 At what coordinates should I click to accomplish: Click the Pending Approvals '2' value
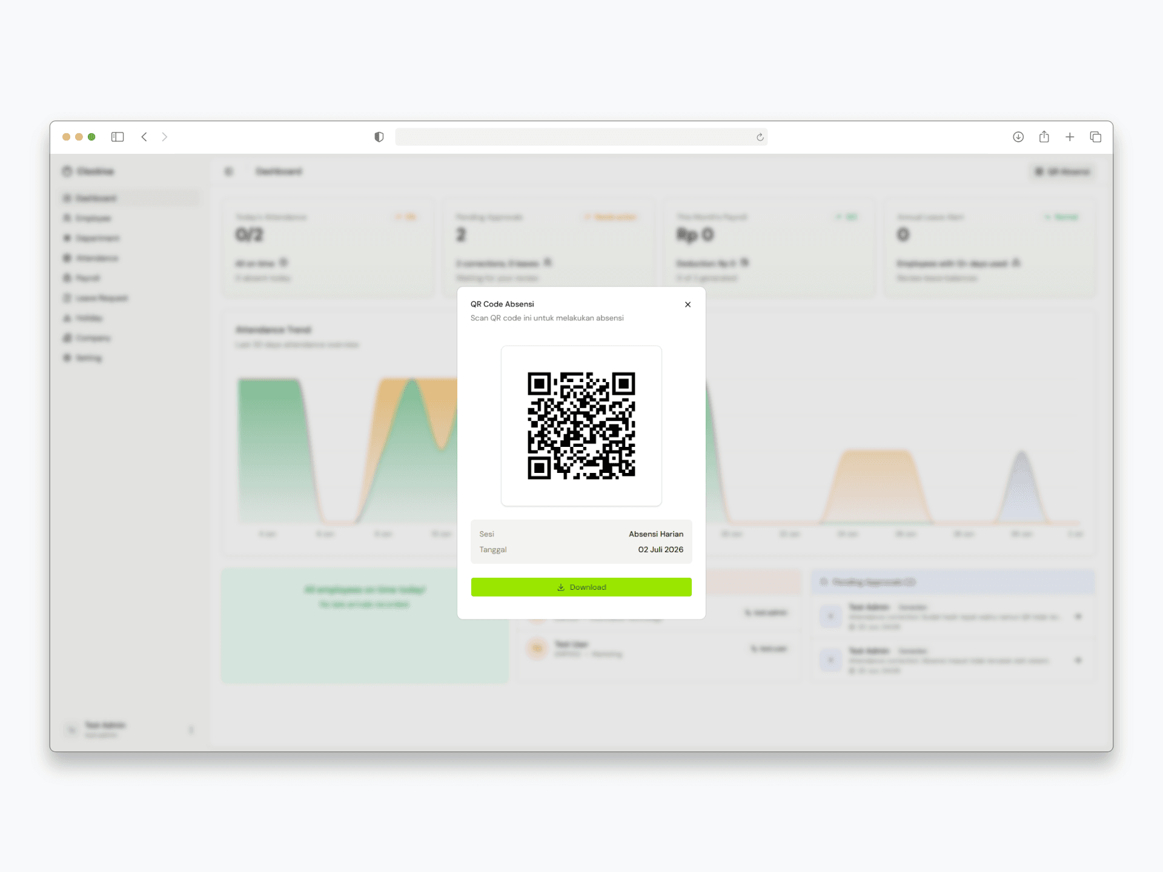pyautogui.click(x=461, y=235)
